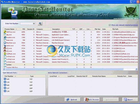Sort by Remote Host Name header
This screenshot has height=104, width=140.
coord(103,76)
